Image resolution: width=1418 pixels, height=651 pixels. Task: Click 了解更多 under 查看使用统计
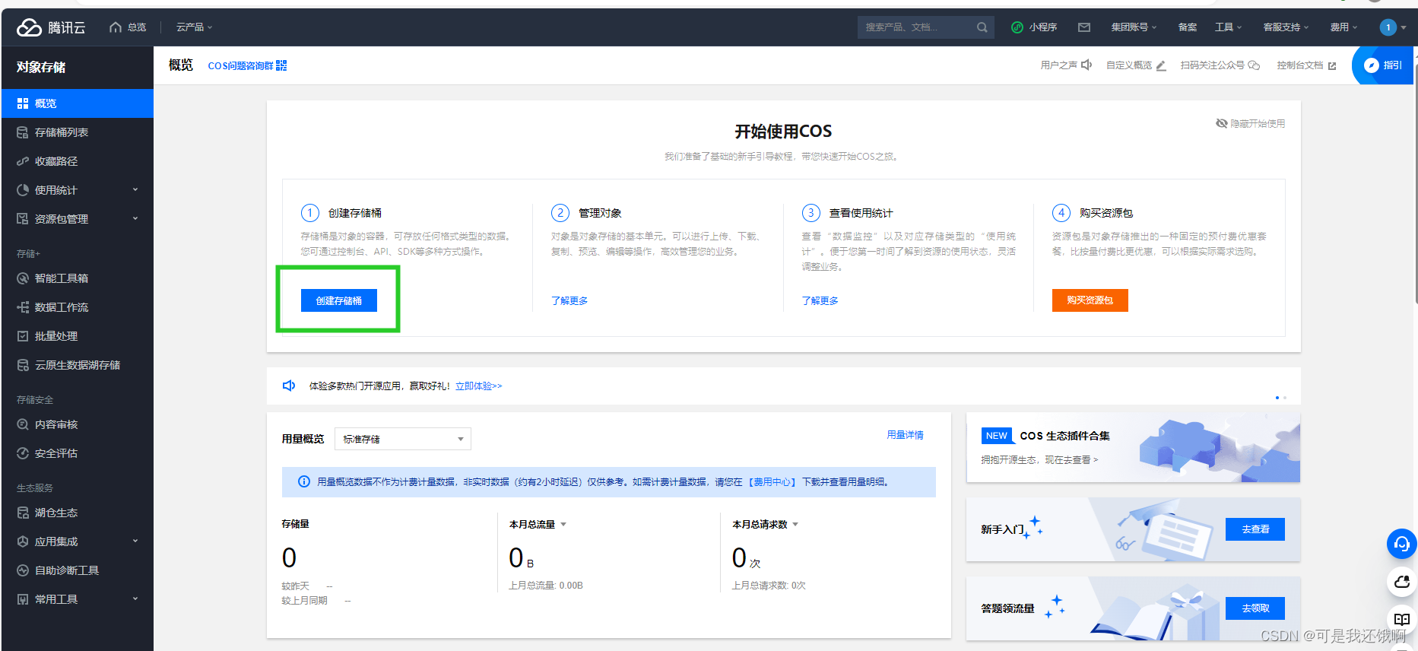820,301
